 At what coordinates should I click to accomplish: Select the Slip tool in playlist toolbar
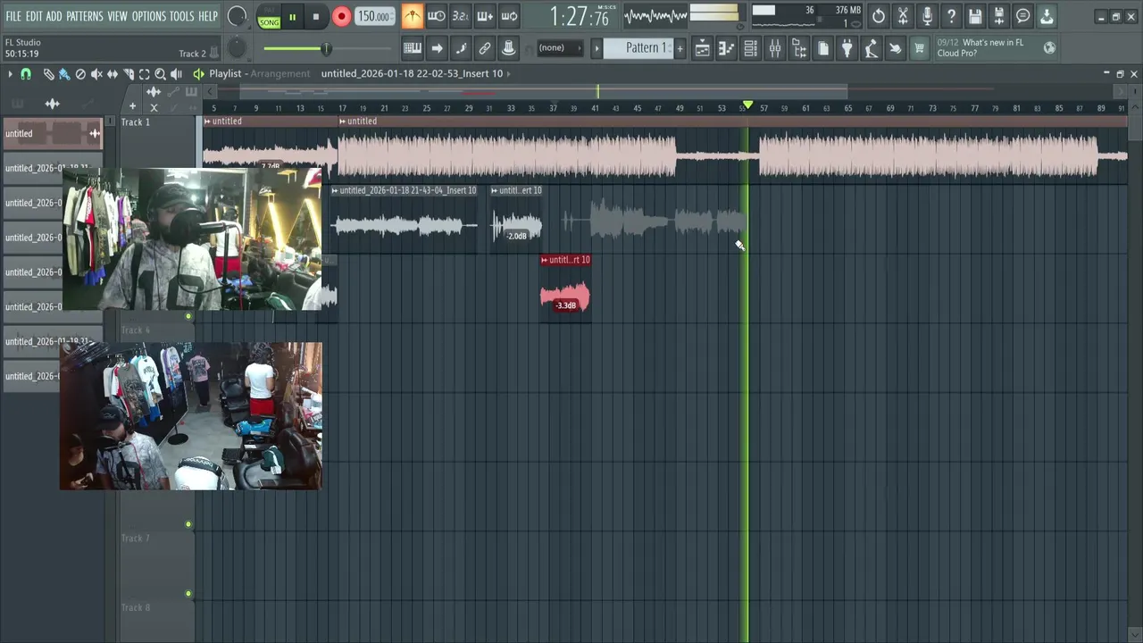[x=113, y=74]
